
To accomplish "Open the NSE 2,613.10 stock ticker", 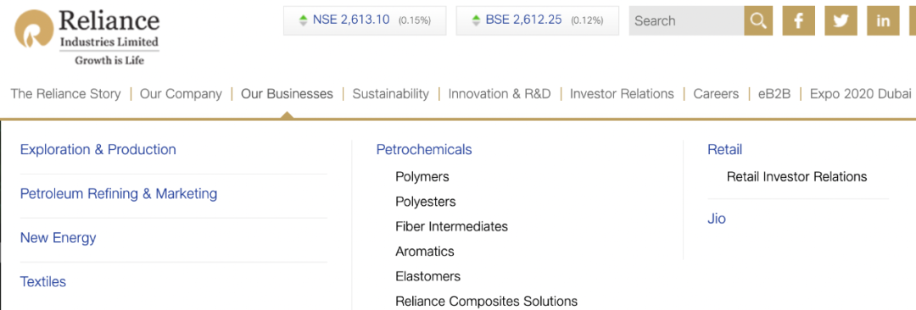I will [x=365, y=20].
